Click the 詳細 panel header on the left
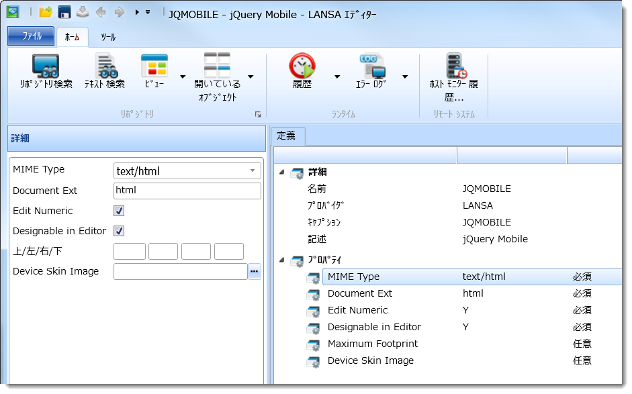This screenshot has height=394, width=632. pos(136,138)
